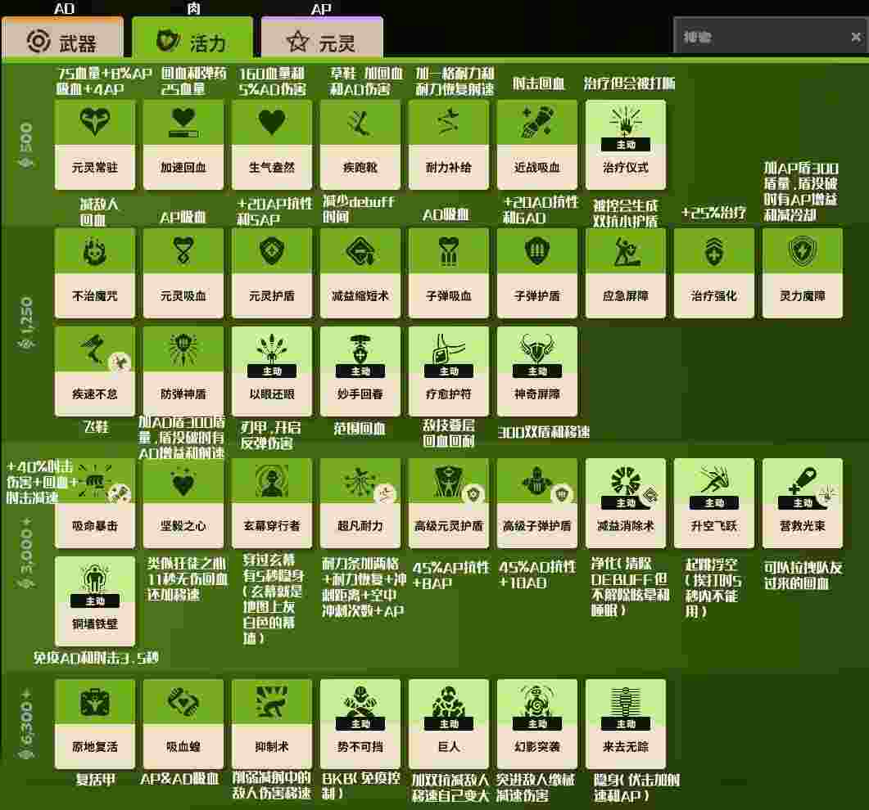
Task: Click the 6,300+ tier label
Action: [26, 724]
